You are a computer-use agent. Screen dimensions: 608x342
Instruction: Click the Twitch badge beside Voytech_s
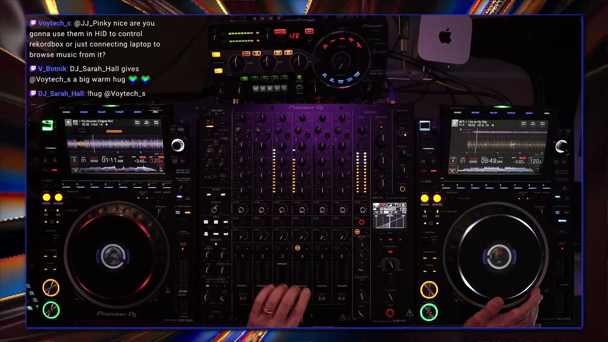(x=33, y=23)
